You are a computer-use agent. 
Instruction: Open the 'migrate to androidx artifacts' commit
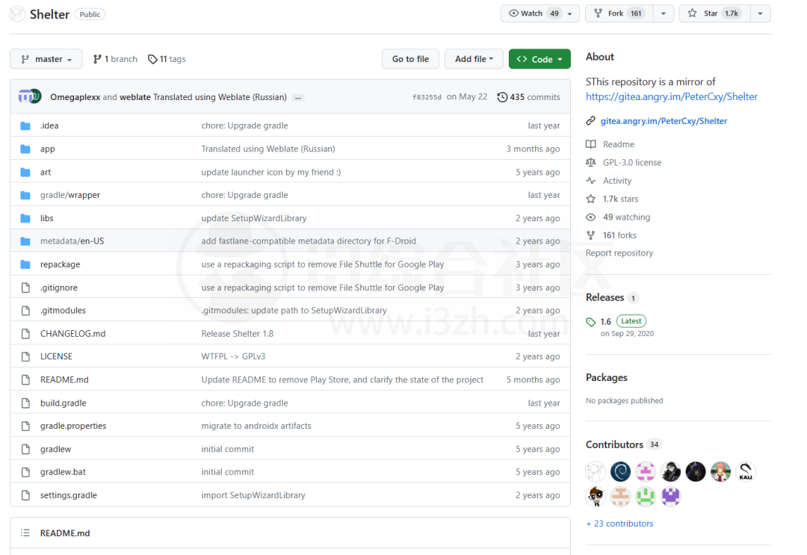(256, 426)
